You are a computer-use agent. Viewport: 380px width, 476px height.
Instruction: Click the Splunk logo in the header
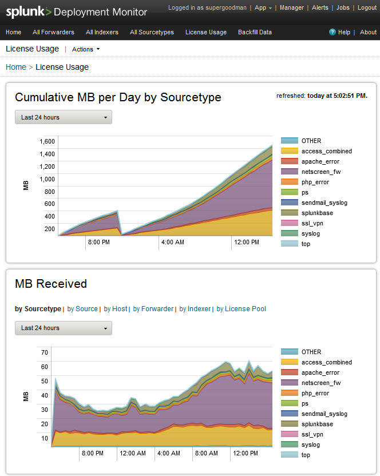tap(29, 12)
